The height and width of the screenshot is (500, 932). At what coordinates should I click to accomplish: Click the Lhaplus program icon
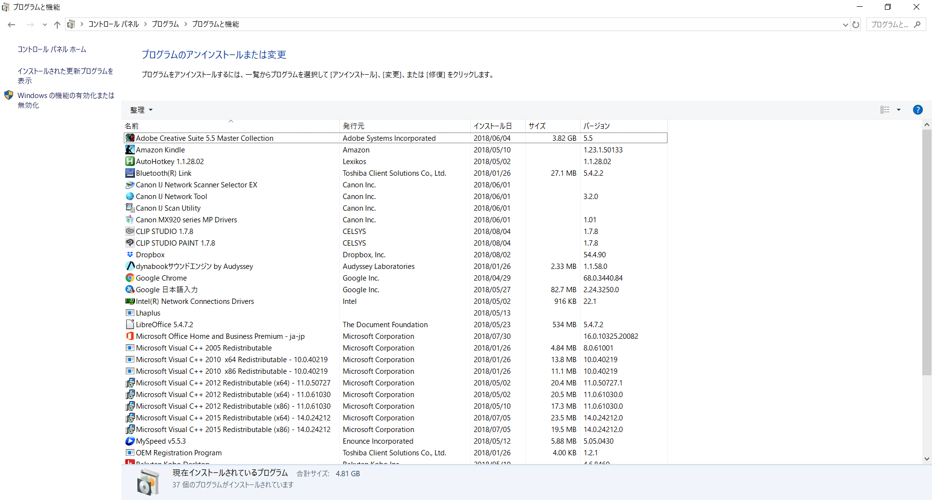click(130, 313)
